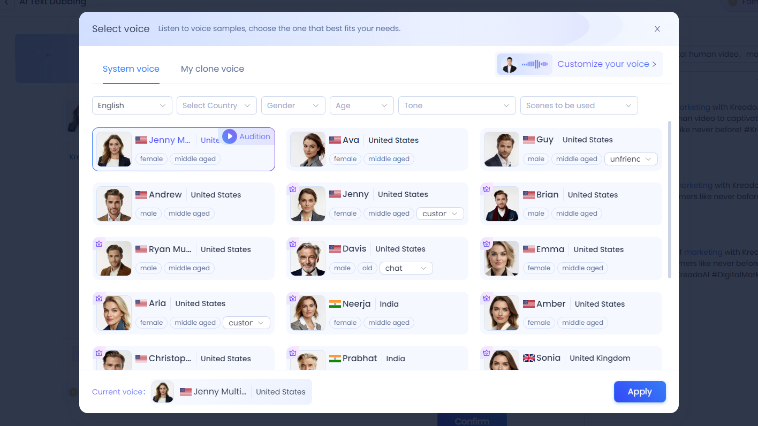Click the US flag icon beside Andrew
Screen dimensions: 758x426
tap(141, 195)
